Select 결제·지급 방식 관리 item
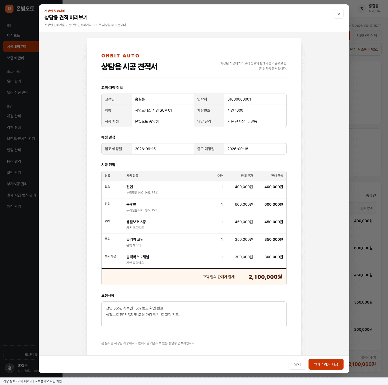The height and width of the screenshot is (385, 388). tap(21, 195)
